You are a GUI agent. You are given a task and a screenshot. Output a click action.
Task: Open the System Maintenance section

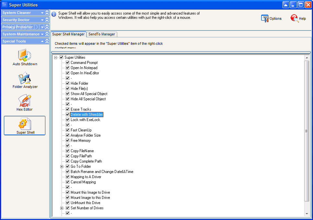tap(25, 34)
